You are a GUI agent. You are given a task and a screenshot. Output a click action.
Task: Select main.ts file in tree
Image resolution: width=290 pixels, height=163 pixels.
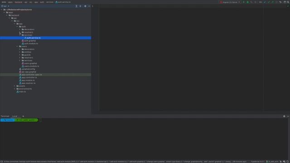pyautogui.click(x=22, y=91)
